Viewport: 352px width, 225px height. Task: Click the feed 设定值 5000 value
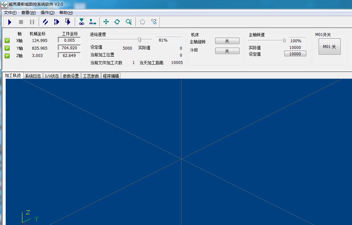tap(127, 48)
